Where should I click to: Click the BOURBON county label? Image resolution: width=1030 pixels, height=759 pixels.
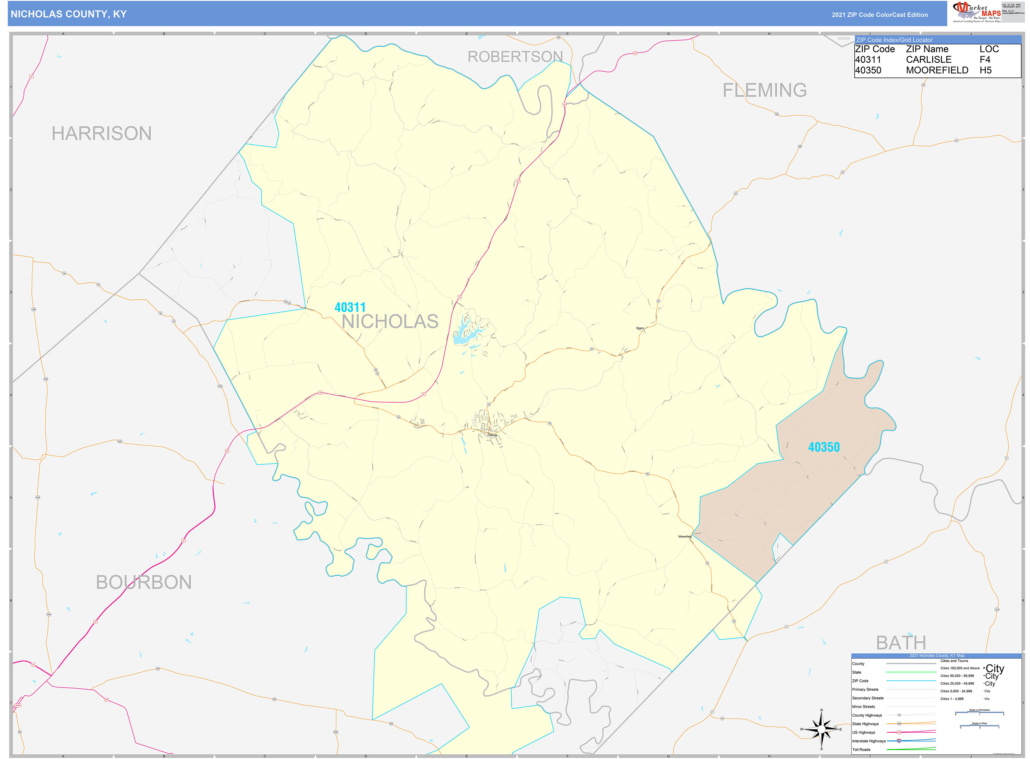[x=143, y=583]
